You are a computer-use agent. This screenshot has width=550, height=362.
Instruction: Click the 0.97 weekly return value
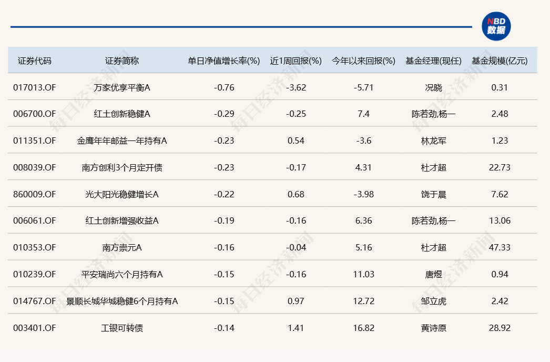click(296, 301)
